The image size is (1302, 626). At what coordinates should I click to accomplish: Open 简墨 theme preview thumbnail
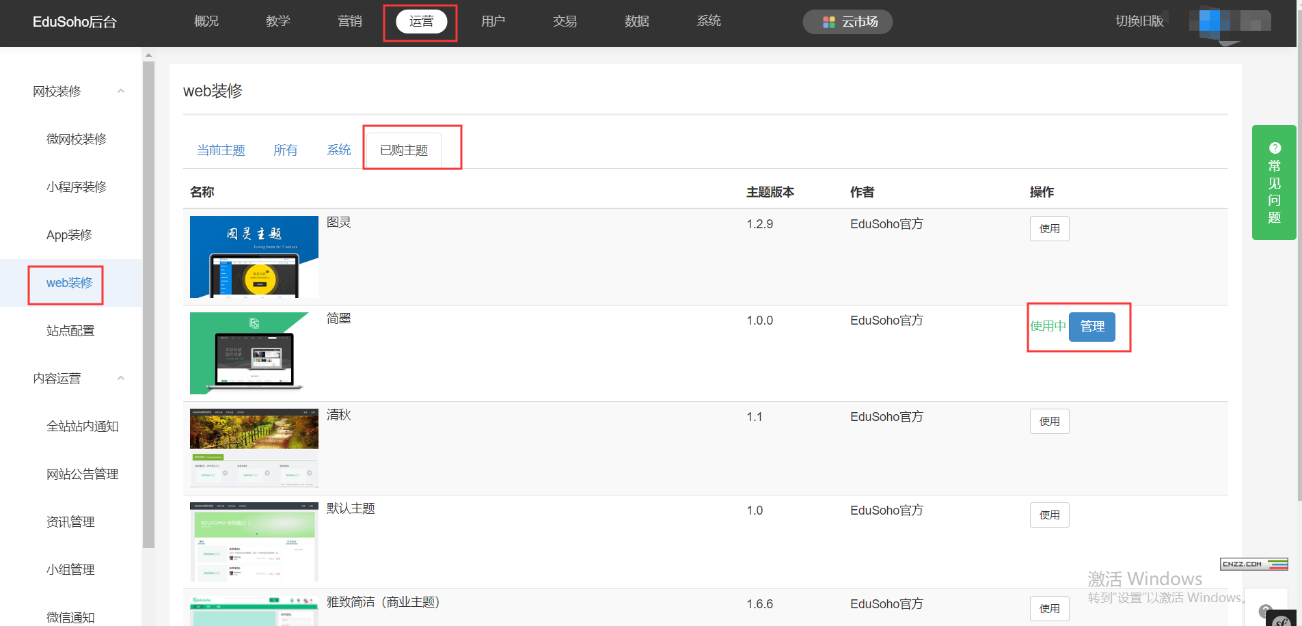click(254, 353)
